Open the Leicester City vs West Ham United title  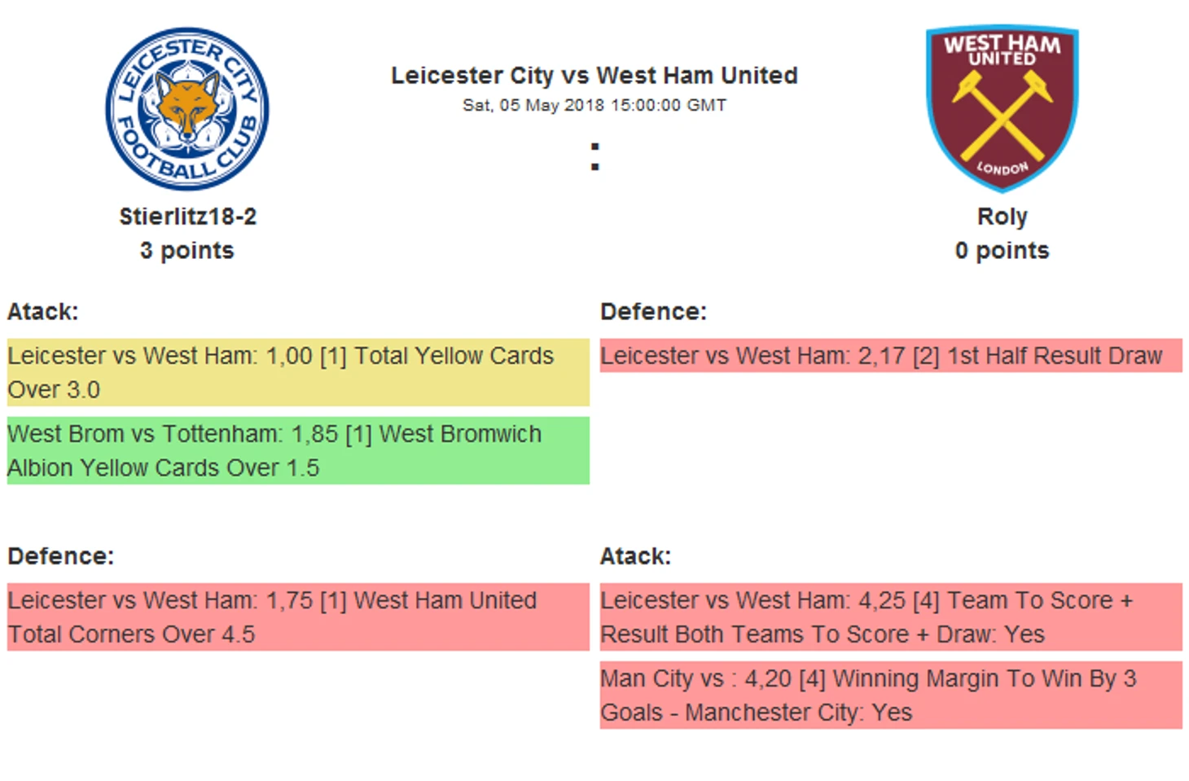tap(594, 75)
